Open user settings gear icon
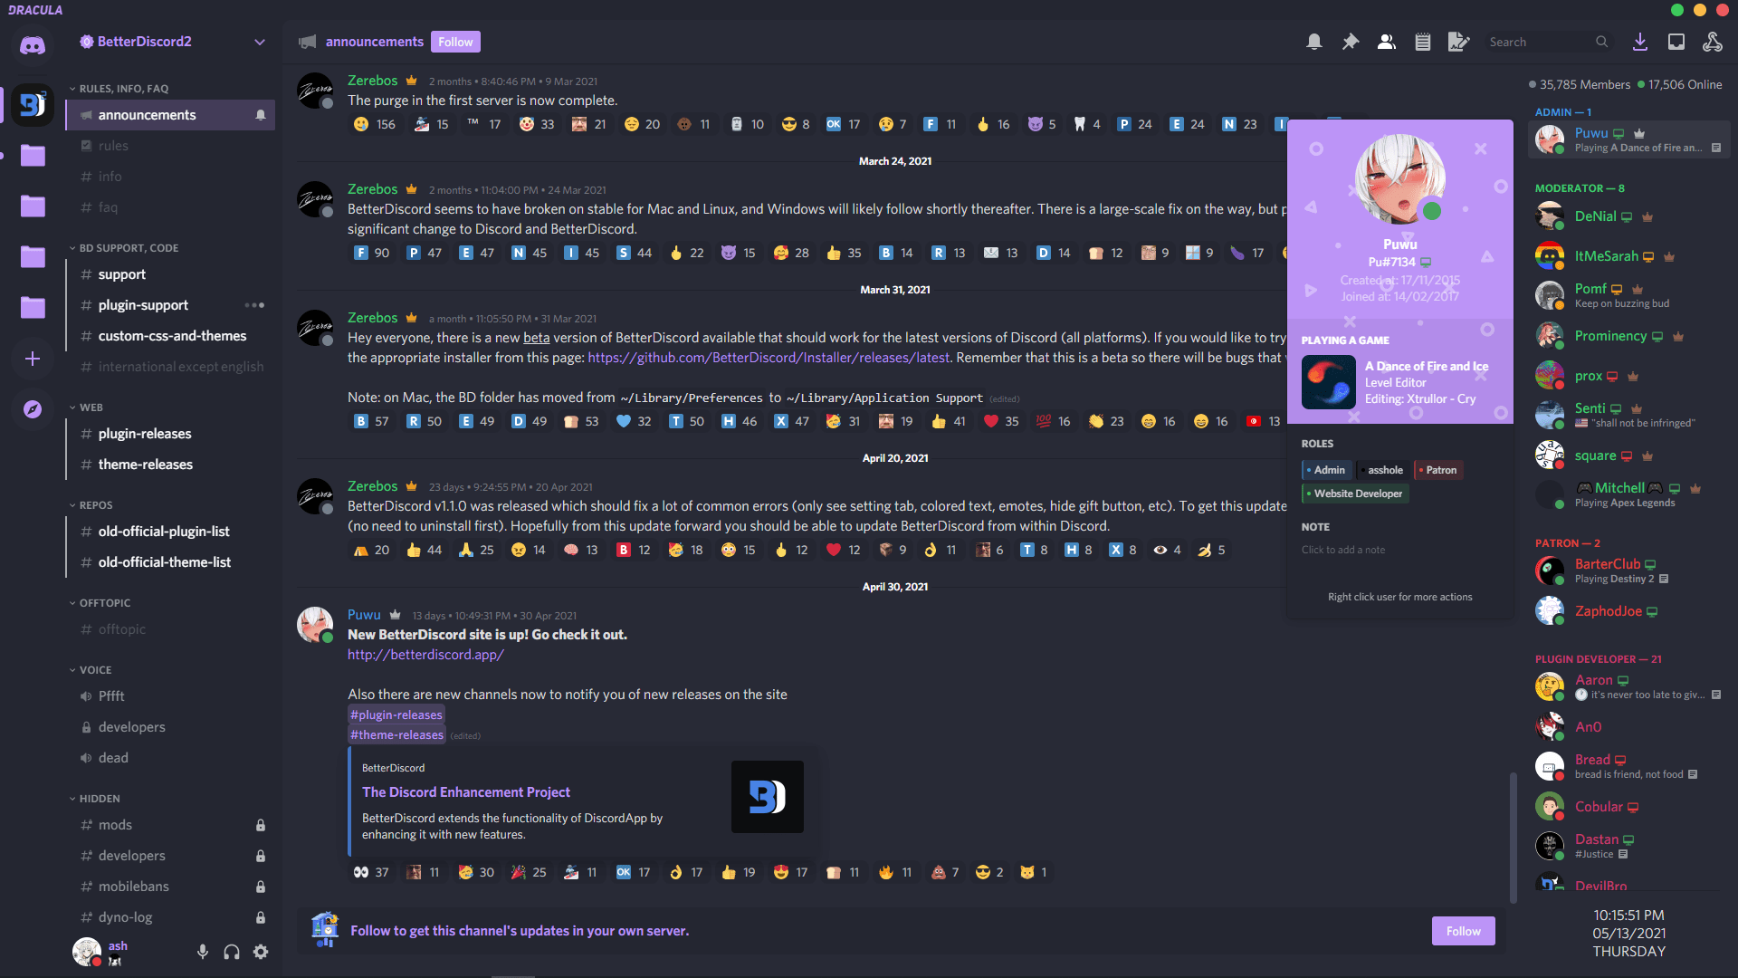The height and width of the screenshot is (978, 1738). [x=261, y=952]
